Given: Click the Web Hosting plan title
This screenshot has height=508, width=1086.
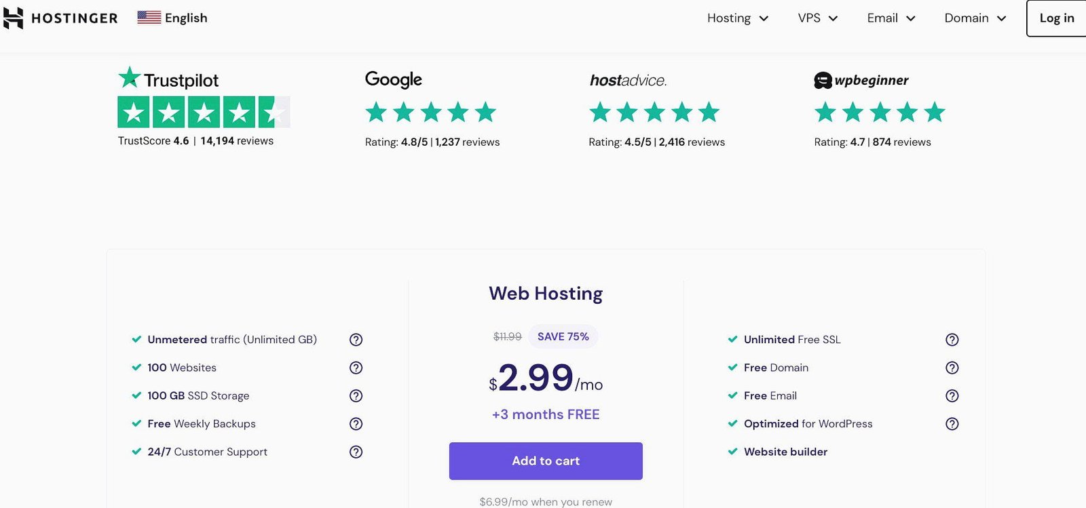Looking at the screenshot, I should pos(546,294).
